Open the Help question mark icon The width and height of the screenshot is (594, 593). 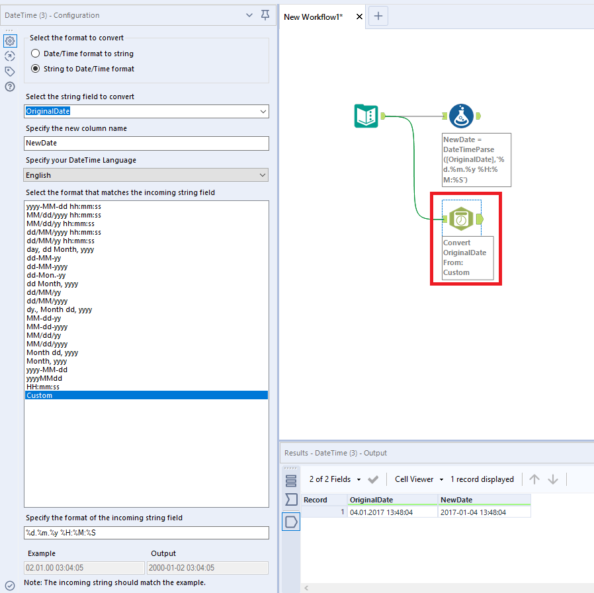(x=10, y=87)
